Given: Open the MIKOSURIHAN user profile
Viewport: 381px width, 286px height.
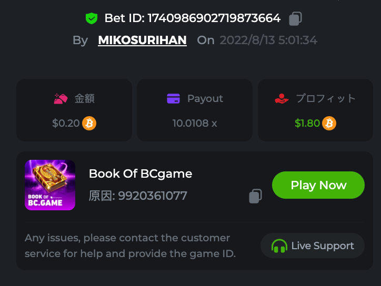Looking at the screenshot, I should click(x=142, y=40).
